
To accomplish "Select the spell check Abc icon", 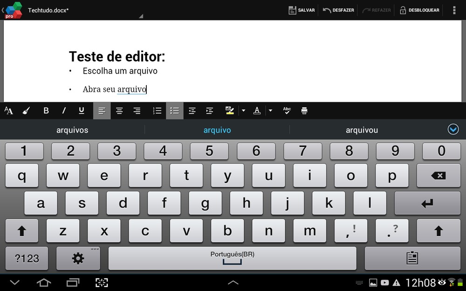I will click(287, 110).
